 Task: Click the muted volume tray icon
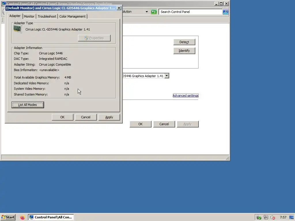pyautogui.click(x=273, y=218)
